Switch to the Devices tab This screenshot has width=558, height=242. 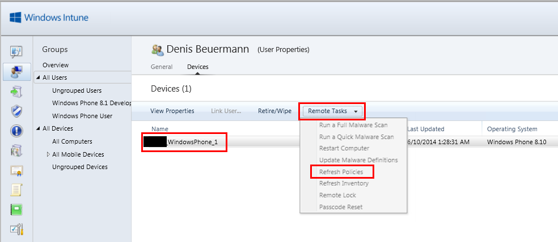click(198, 67)
